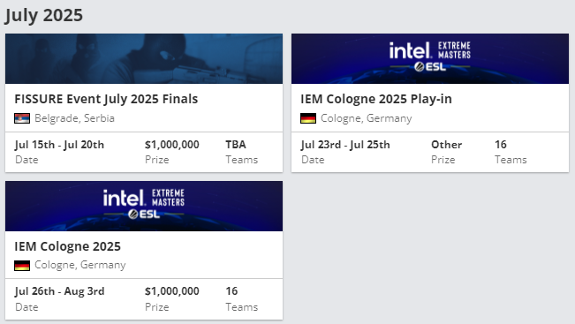Open the FISSURE Event banner image

(144, 58)
